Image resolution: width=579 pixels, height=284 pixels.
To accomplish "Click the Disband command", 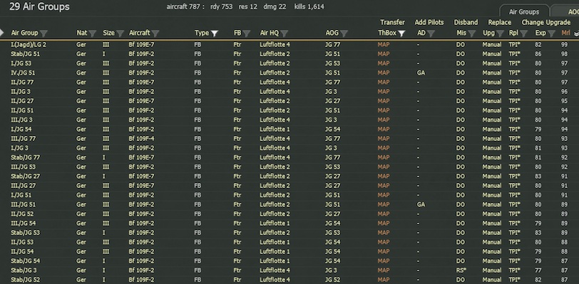I will [466, 23].
